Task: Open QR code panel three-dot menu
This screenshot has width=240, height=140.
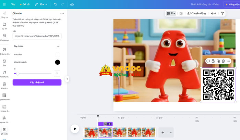Action: (x=62, y=13)
